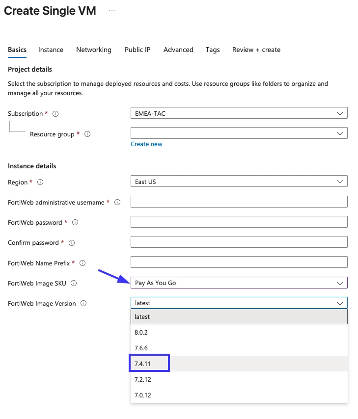This screenshot has height=419, width=358.
Task: Choose version 7.2.12 from the list
Action: click(x=239, y=379)
